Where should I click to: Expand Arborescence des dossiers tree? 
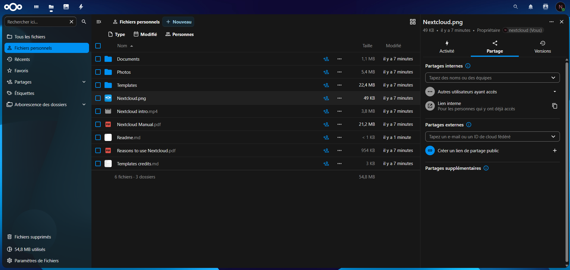pos(84,104)
